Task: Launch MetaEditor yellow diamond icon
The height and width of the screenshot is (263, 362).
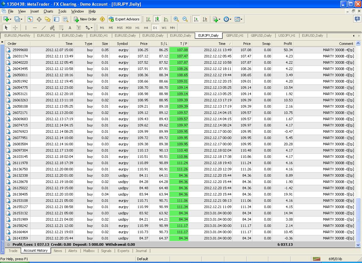Action: pyautogui.click(x=102, y=19)
